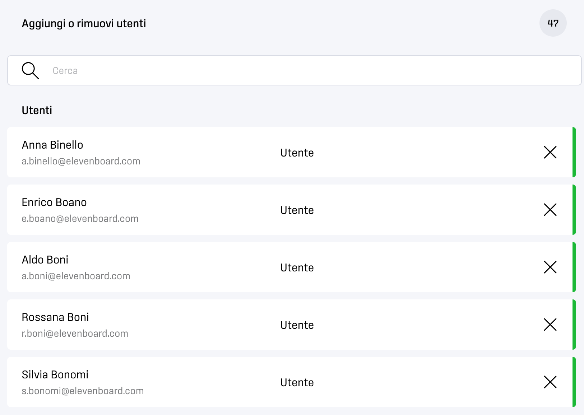Remove Enrico Boano with the X icon
The width and height of the screenshot is (584, 415).
point(550,210)
